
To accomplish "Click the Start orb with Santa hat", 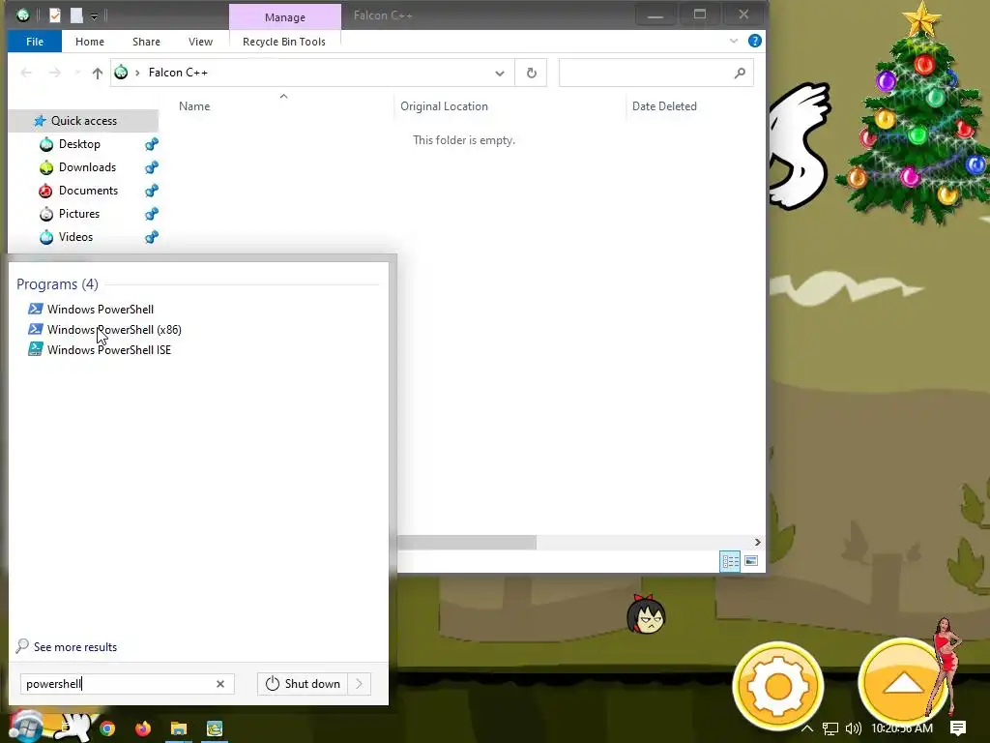I will (x=25, y=726).
